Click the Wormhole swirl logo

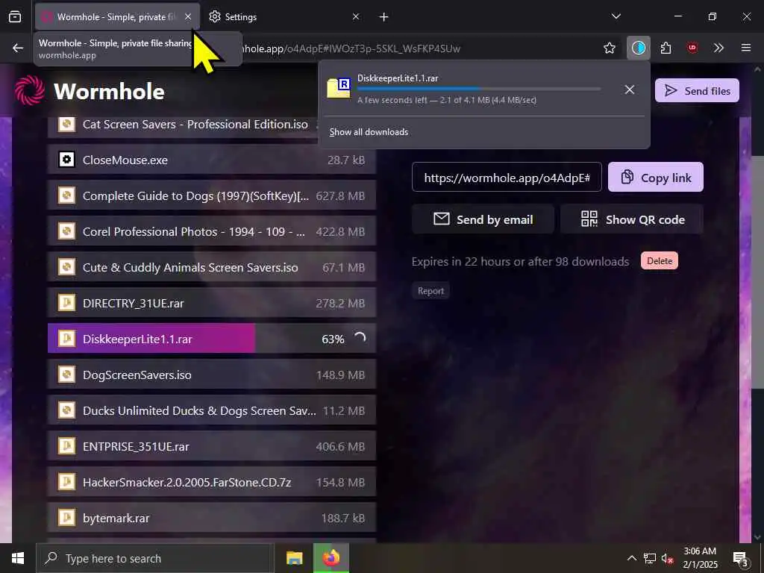29,90
